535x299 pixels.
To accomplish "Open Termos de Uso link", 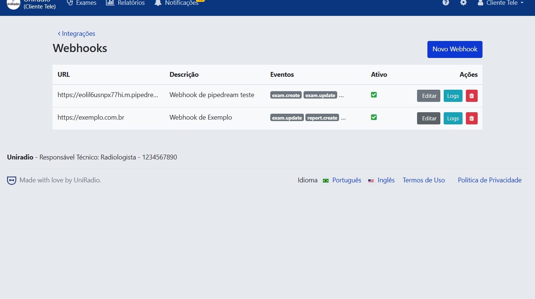I will tap(424, 180).
